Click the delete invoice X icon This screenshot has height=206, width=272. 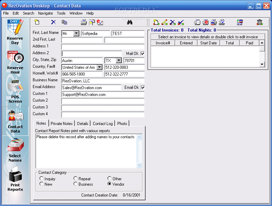click(173, 22)
